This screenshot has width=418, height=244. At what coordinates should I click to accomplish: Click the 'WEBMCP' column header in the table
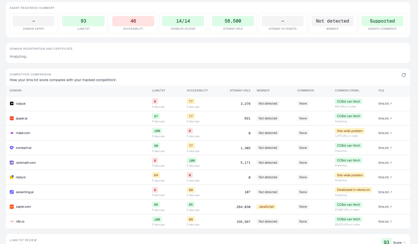coord(263,91)
